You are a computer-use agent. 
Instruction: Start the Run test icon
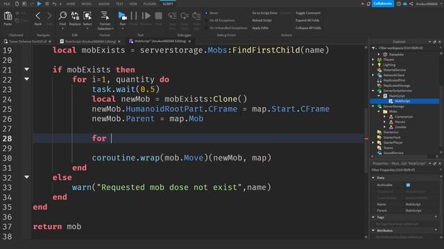[122, 16]
